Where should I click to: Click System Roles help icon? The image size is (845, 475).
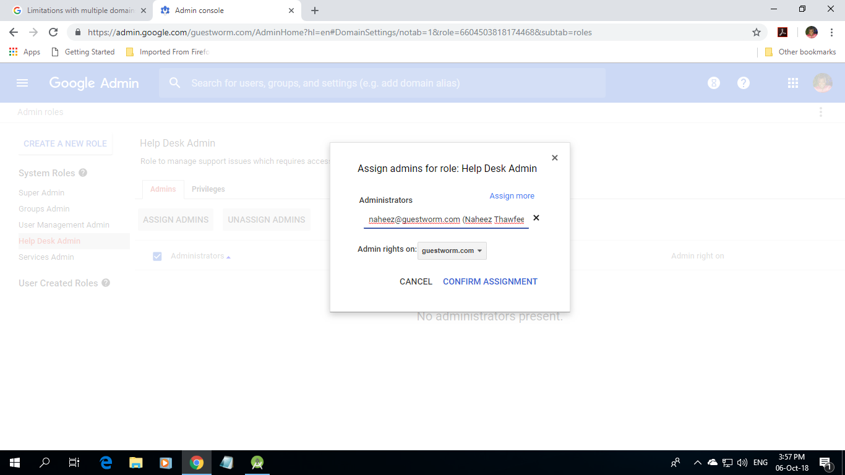(x=83, y=173)
